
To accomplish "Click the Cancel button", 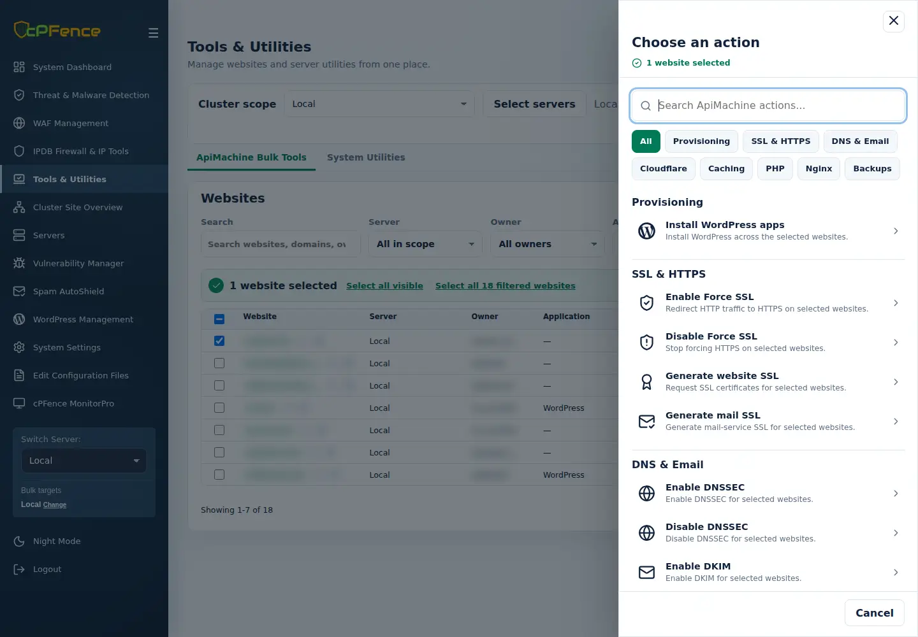I will click(x=875, y=613).
